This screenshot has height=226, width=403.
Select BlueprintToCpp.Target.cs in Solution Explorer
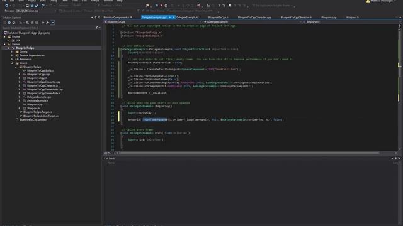38,112
